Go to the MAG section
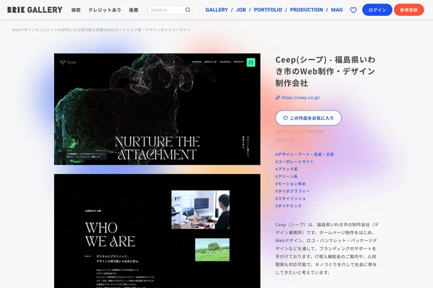 pyautogui.click(x=337, y=10)
